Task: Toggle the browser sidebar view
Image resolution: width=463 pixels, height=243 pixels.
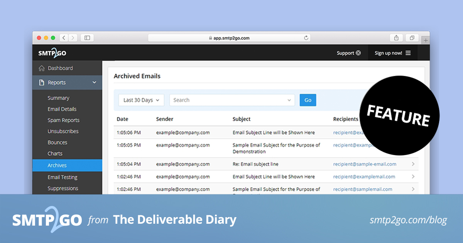Action: (87, 38)
